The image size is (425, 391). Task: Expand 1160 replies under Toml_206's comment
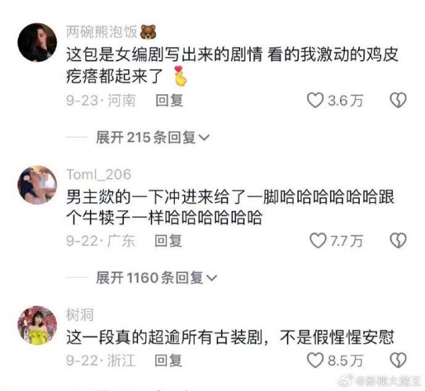[157, 278]
